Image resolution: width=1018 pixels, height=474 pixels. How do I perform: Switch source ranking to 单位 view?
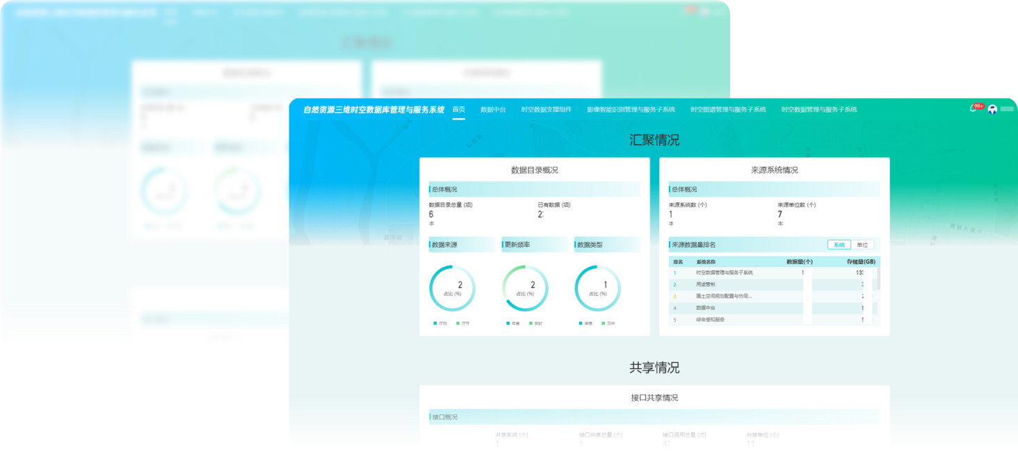pyautogui.click(x=862, y=245)
